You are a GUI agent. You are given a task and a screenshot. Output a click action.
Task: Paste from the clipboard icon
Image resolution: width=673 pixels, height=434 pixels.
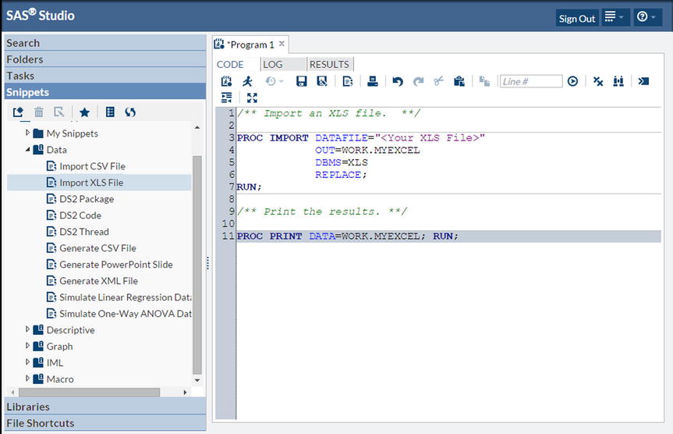click(x=459, y=81)
